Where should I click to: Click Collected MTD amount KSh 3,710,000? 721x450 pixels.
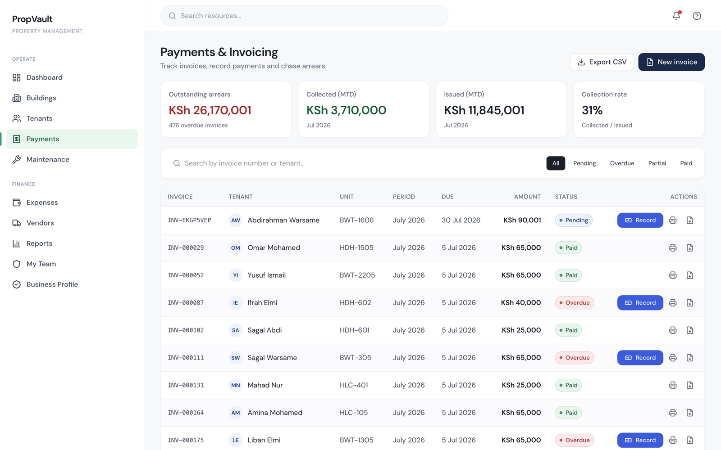pyautogui.click(x=346, y=110)
